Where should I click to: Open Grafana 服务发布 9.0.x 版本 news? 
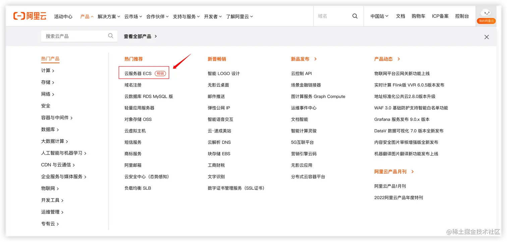tap(402, 119)
